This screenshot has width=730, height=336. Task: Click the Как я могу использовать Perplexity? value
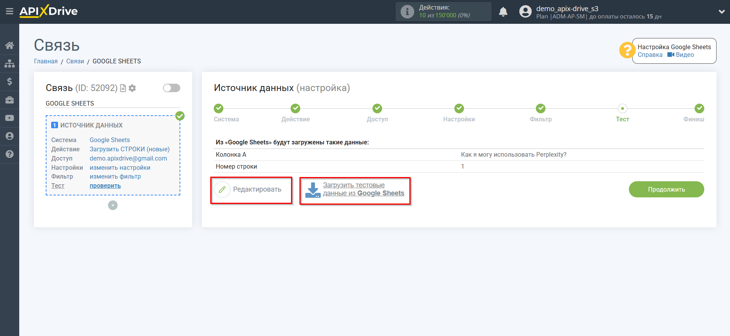[514, 155]
